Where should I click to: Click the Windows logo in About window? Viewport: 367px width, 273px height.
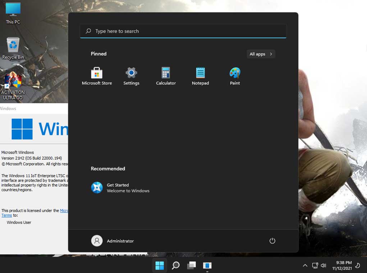22,129
